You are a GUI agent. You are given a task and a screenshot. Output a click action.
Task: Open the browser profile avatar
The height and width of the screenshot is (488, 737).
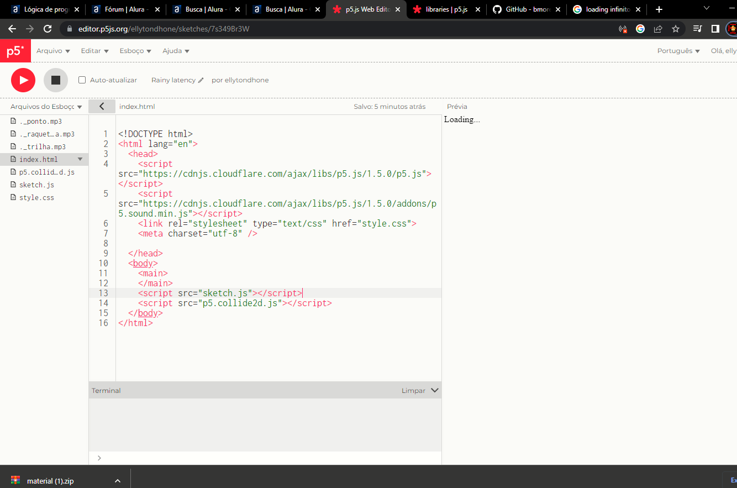tap(731, 29)
